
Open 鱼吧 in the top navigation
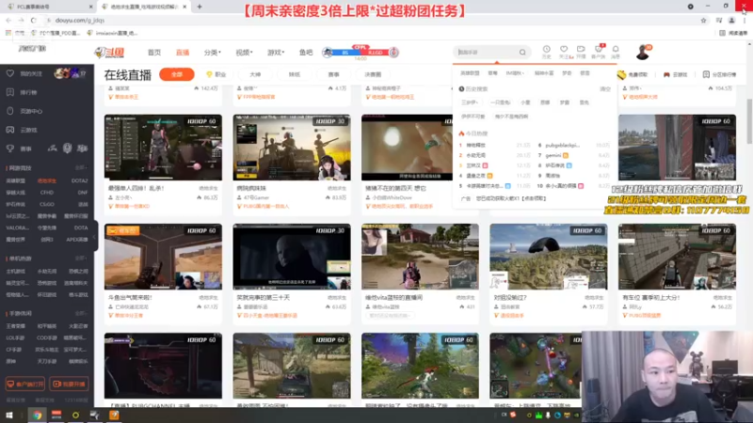click(306, 53)
